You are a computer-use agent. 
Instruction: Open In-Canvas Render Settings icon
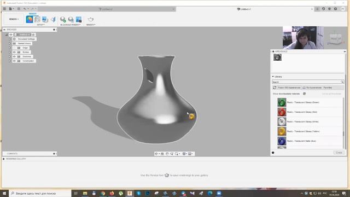pos(71,20)
